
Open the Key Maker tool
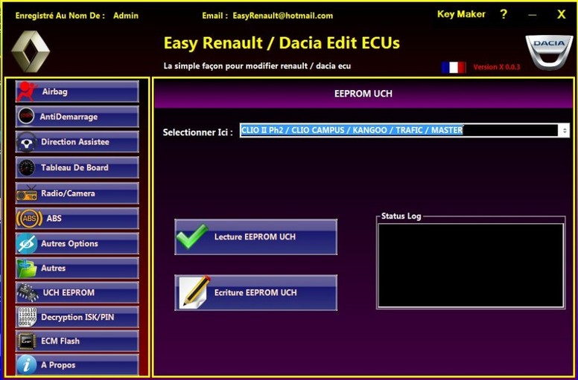[x=461, y=14]
